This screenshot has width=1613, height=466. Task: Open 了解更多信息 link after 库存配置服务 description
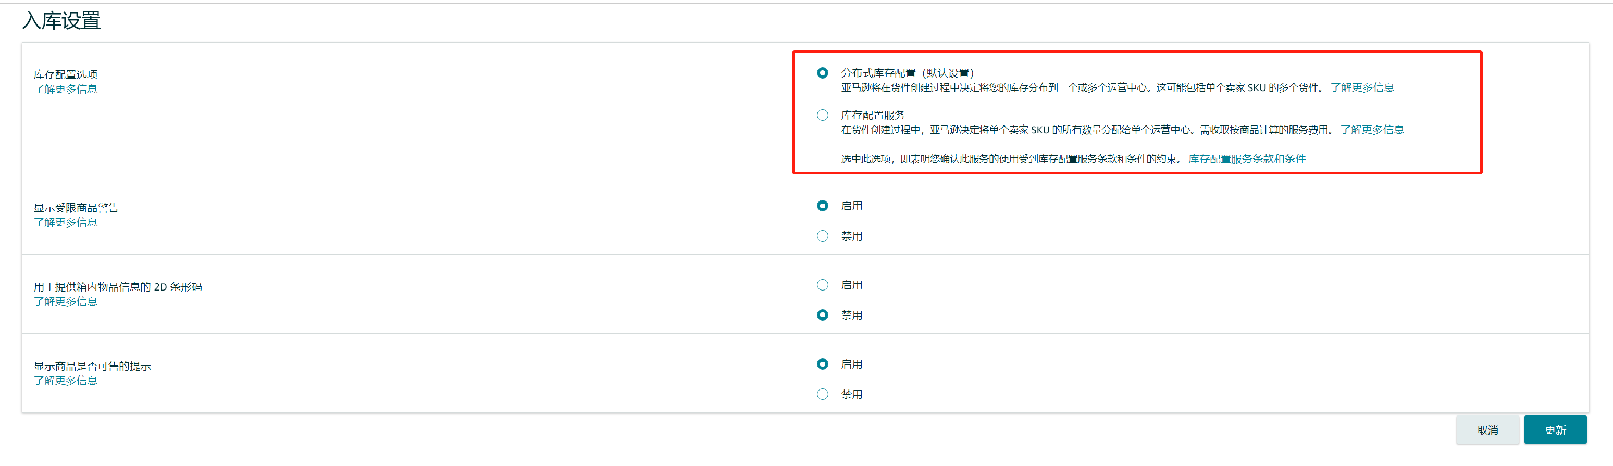[x=1372, y=130]
